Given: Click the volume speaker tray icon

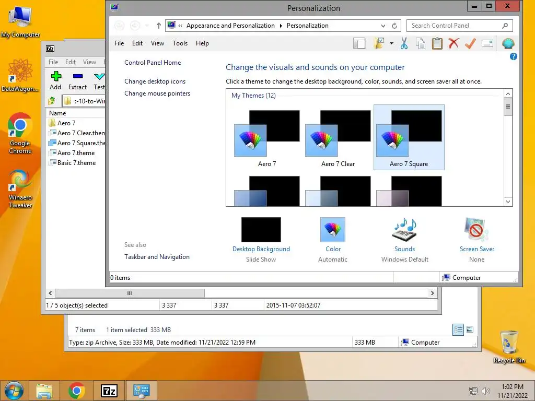Looking at the screenshot, I should tap(486, 391).
